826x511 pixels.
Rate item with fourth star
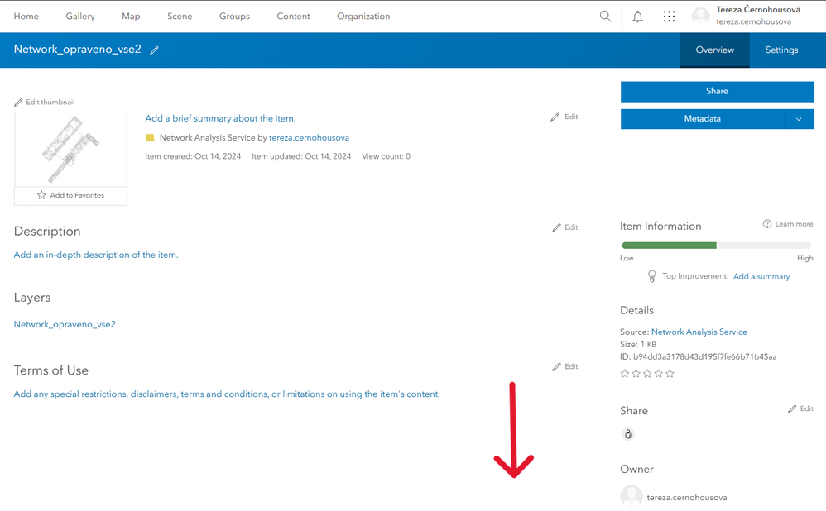point(659,374)
